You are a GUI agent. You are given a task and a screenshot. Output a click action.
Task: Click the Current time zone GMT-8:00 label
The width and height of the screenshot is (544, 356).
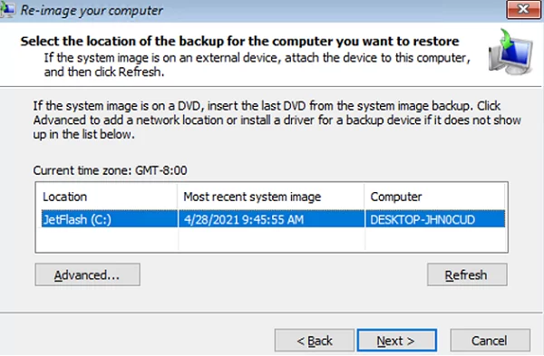click(x=110, y=170)
